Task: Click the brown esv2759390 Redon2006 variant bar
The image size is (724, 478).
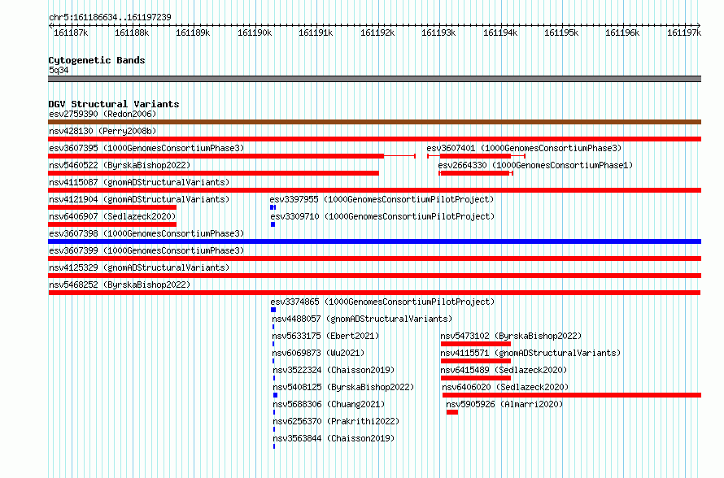Action: pos(374,122)
